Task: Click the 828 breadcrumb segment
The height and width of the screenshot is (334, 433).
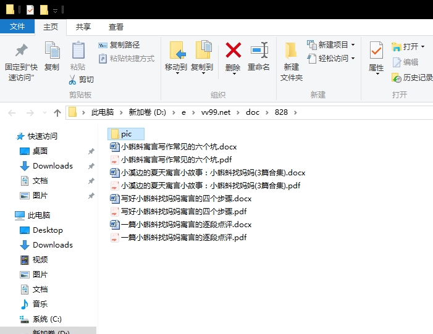Action: (281, 112)
